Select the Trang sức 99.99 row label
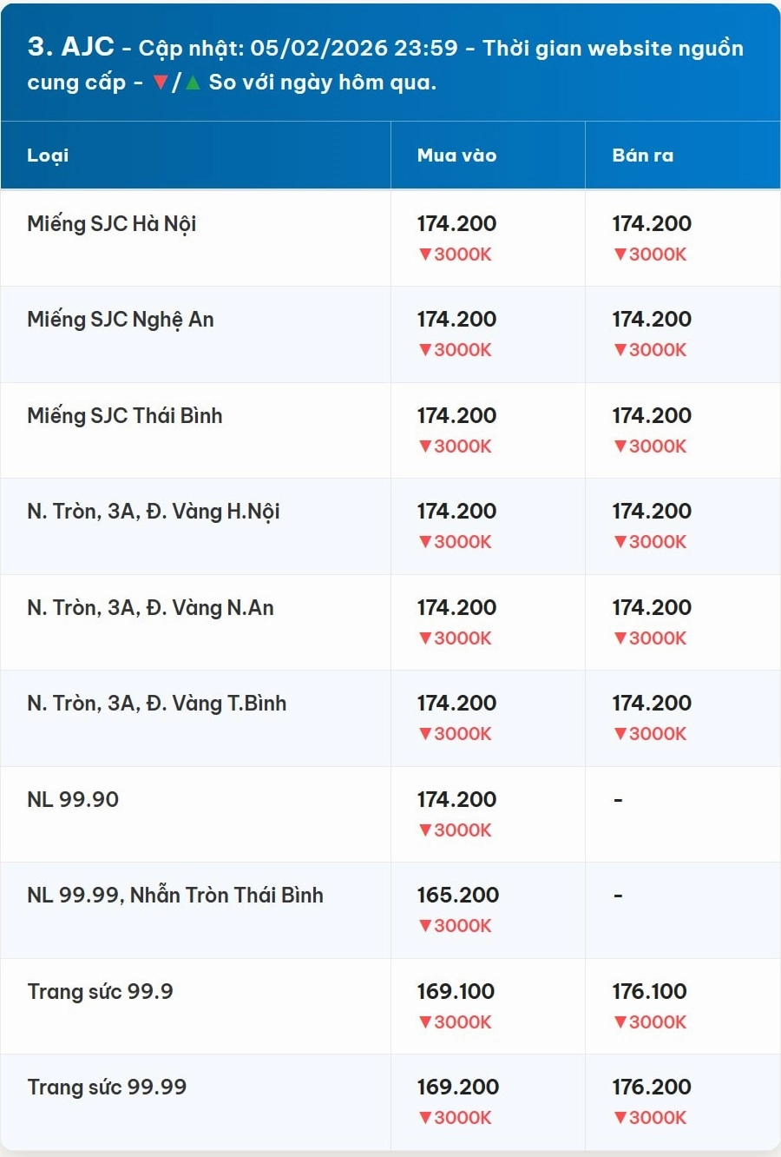The width and height of the screenshot is (781, 1157). pos(107,1087)
